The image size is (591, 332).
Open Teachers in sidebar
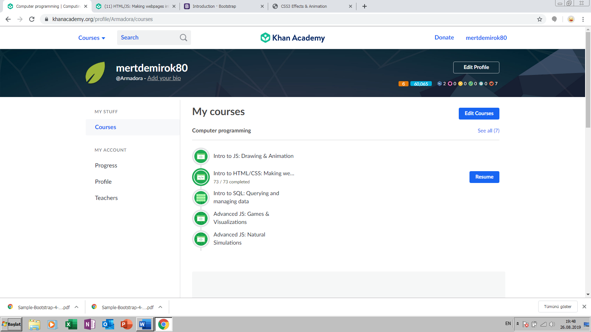tap(106, 198)
